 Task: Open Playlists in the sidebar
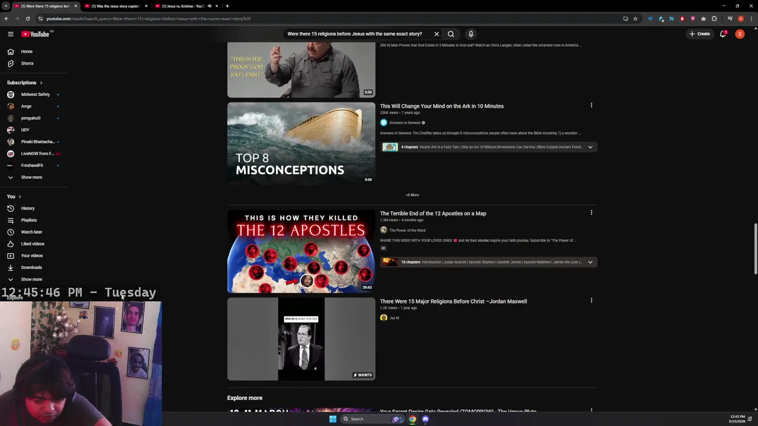coord(28,220)
